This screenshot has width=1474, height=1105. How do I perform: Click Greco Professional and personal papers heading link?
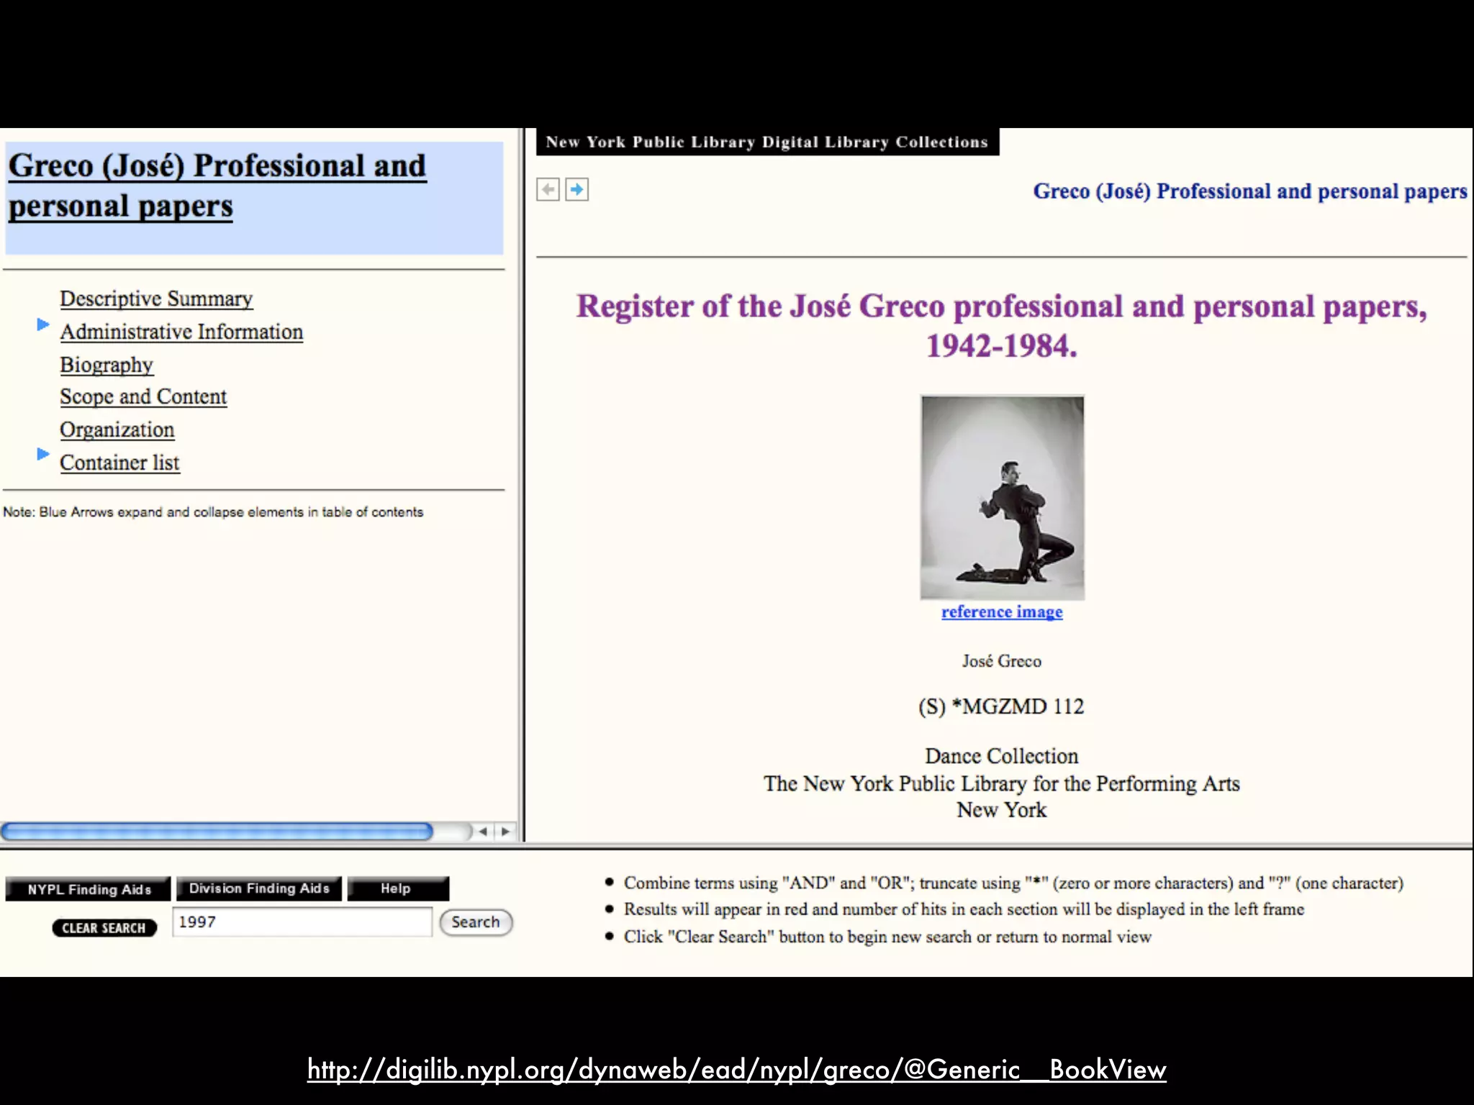[217, 186]
